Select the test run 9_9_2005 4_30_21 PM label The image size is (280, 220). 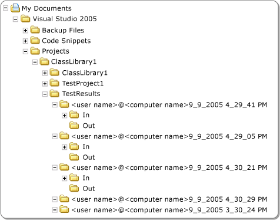(x=169, y=168)
